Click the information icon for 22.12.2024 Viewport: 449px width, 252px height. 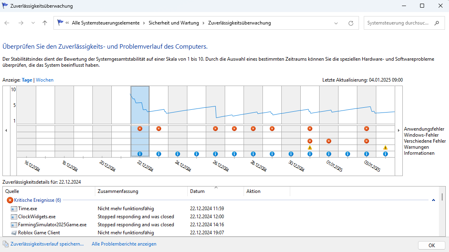tap(140, 154)
